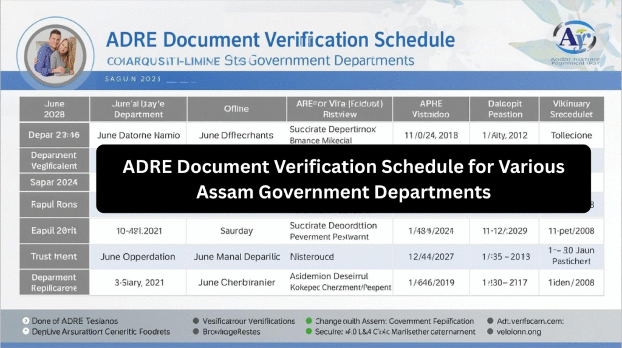Click the DepLive Arsurattiort Ceneritic Foodrets text
This screenshot has height=348, width=622.
click(101, 332)
